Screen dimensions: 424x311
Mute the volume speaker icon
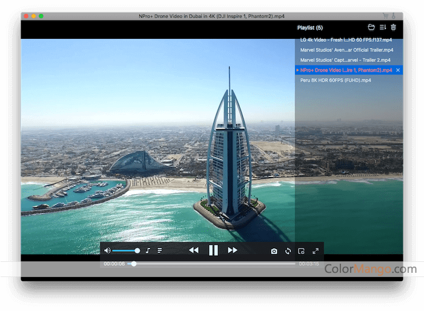click(x=107, y=250)
